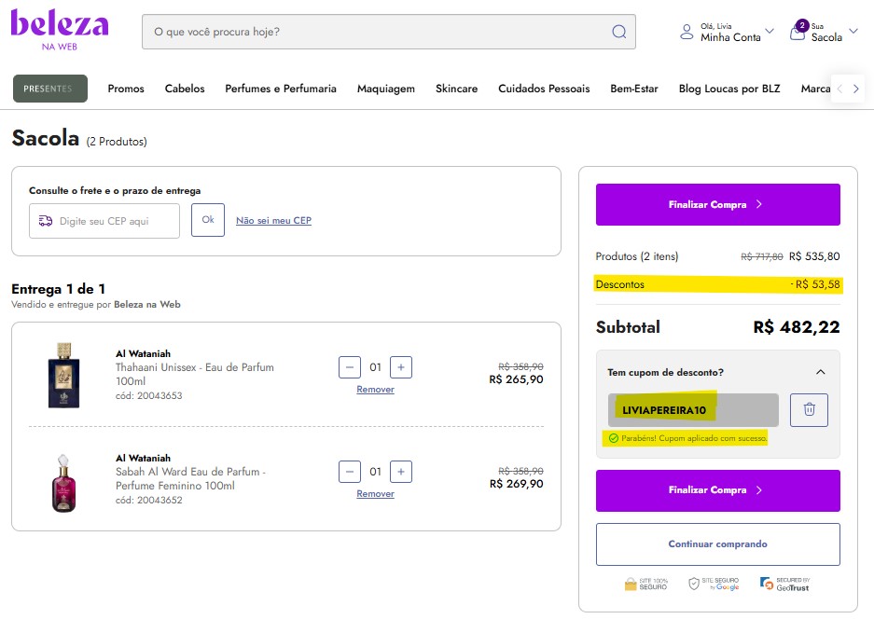Click the delivery truck icon in CEP field
The height and width of the screenshot is (619, 874).
tap(45, 221)
